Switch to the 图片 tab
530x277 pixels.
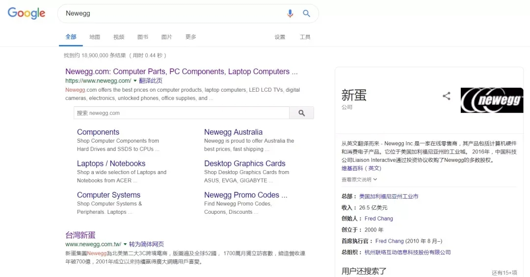pyautogui.click(x=167, y=37)
